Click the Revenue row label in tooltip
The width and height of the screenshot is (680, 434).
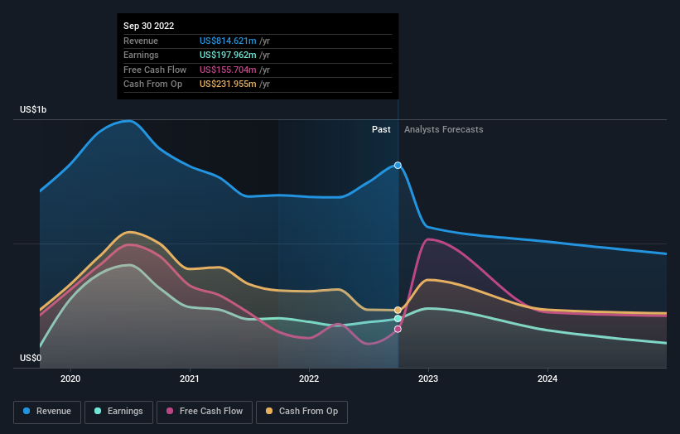[141, 41]
